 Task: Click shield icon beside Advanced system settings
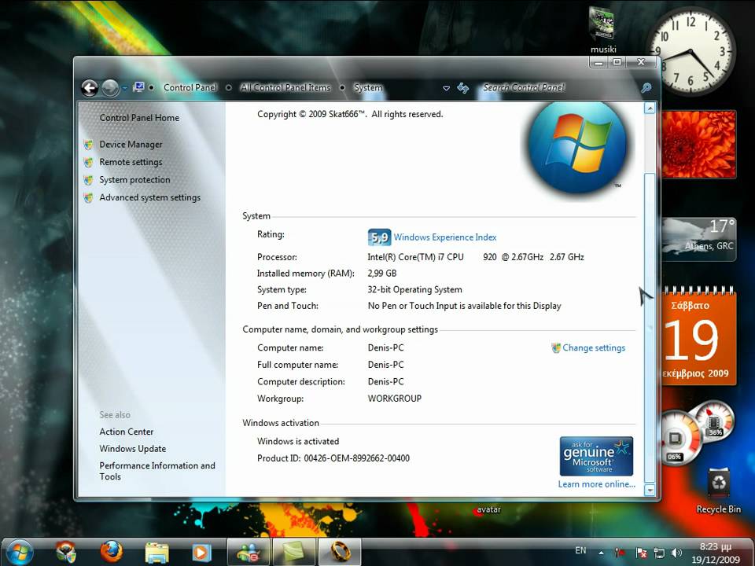point(88,198)
